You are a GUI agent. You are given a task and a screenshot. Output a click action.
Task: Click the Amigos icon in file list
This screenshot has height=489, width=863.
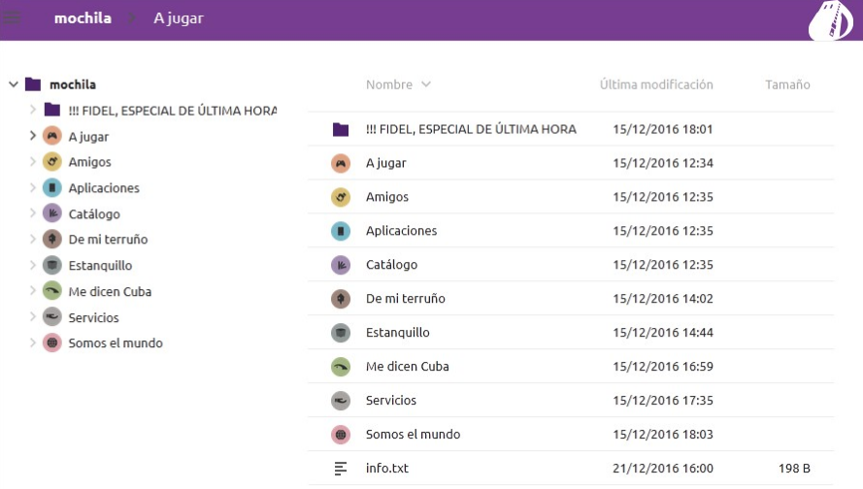pyautogui.click(x=340, y=197)
